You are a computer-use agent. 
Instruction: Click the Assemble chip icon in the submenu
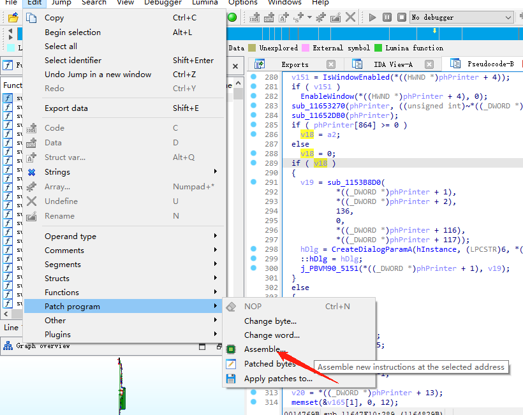pyautogui.click(x=231, y=349)
